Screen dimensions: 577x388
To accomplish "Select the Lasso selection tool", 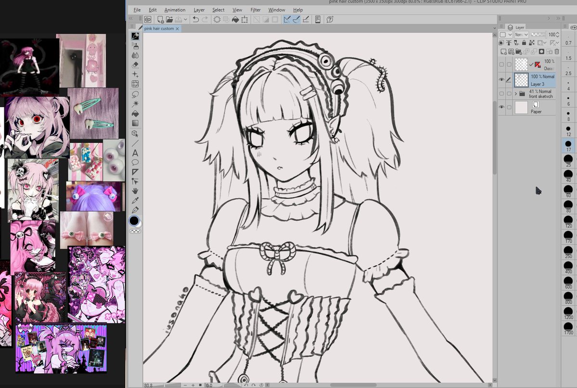I will (x=135, y=94).
